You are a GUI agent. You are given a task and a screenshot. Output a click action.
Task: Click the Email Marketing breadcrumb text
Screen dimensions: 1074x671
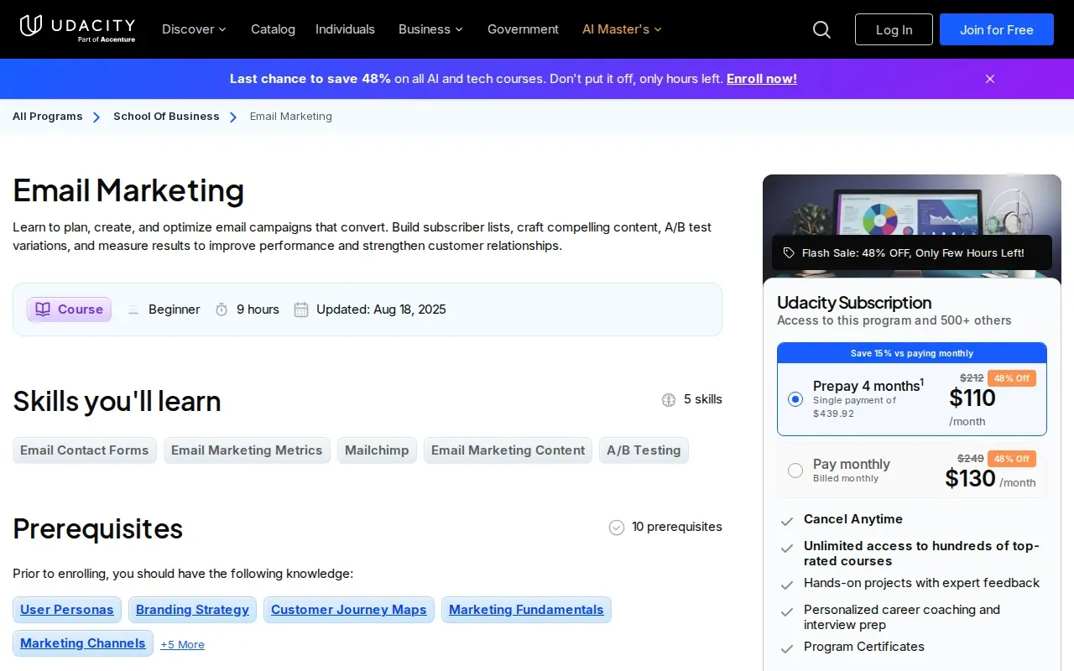(x=291, y=117)
